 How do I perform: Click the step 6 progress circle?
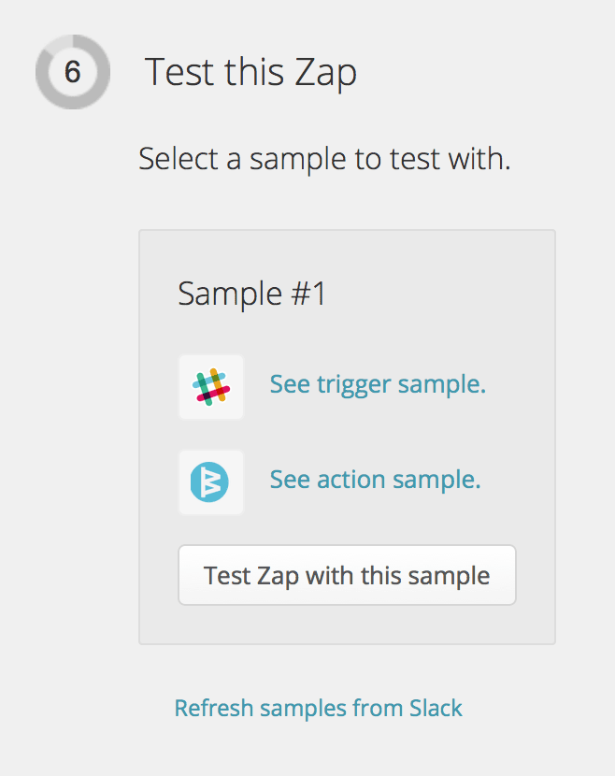click(x=73, y=72)
